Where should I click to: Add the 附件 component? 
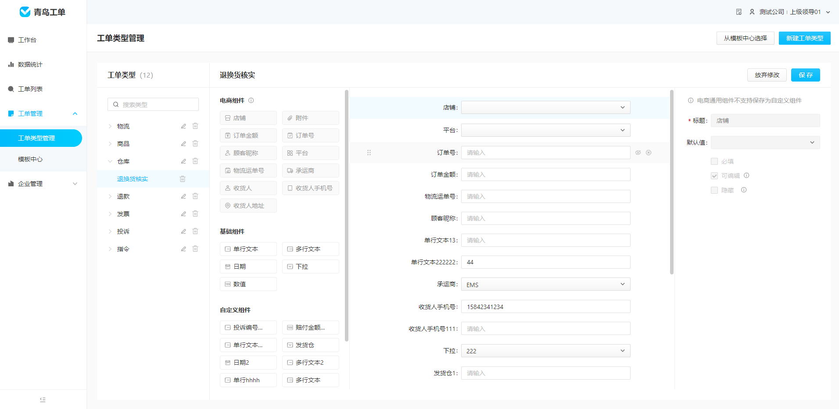click(x=311, y=118)
